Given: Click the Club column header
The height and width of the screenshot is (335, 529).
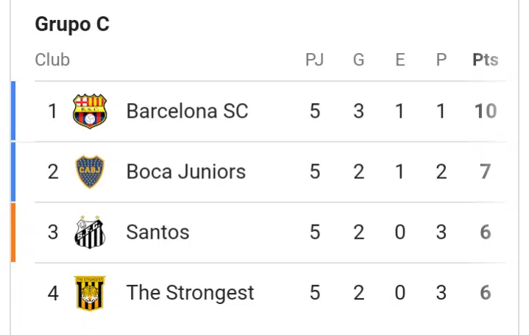Looking at the screenshot, I should click(x=52, y=60).
